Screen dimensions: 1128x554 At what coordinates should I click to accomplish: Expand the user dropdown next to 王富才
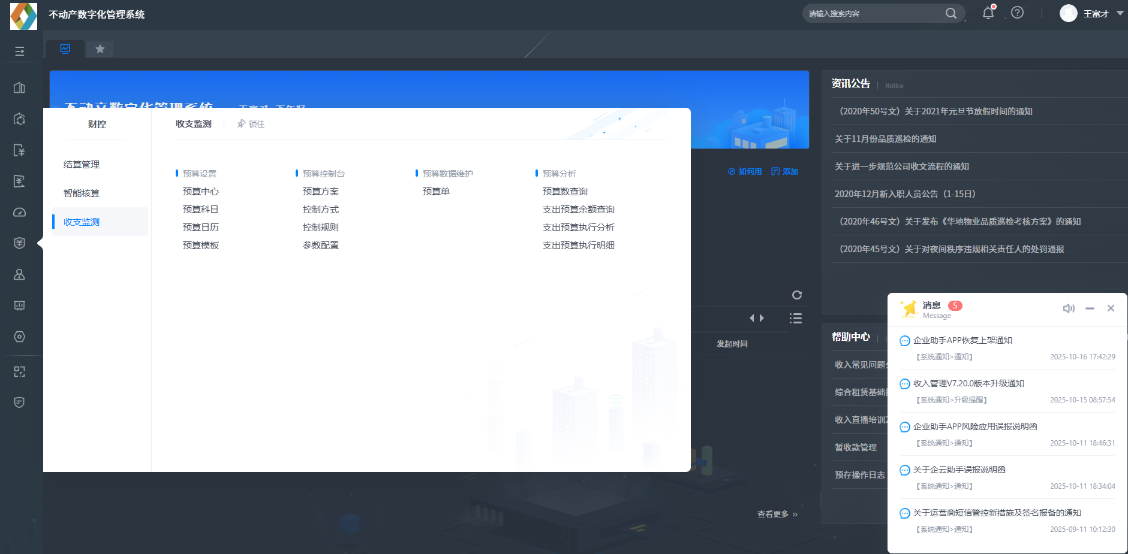(1120, 13)
